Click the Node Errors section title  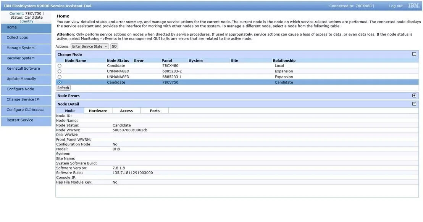68,96
